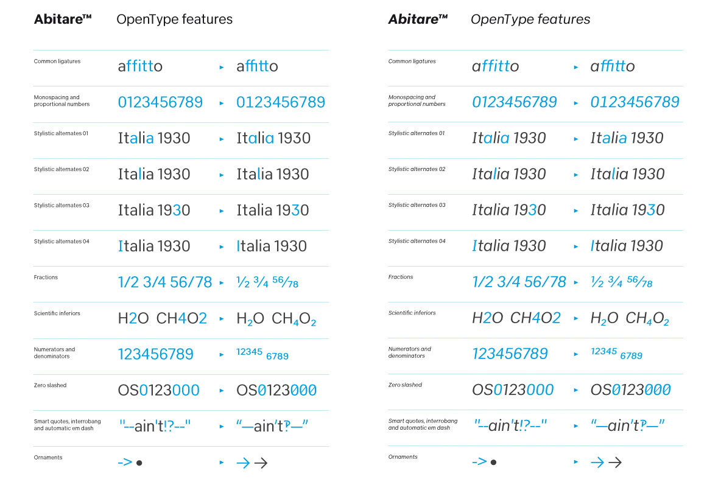
Task: Click the italic OS0123000 slashed zero result
Action: (630, 390)
